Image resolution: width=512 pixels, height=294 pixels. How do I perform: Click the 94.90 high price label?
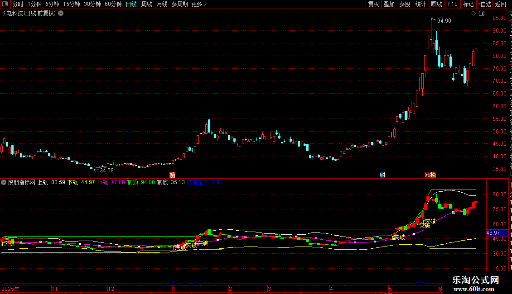click(444, 21)
